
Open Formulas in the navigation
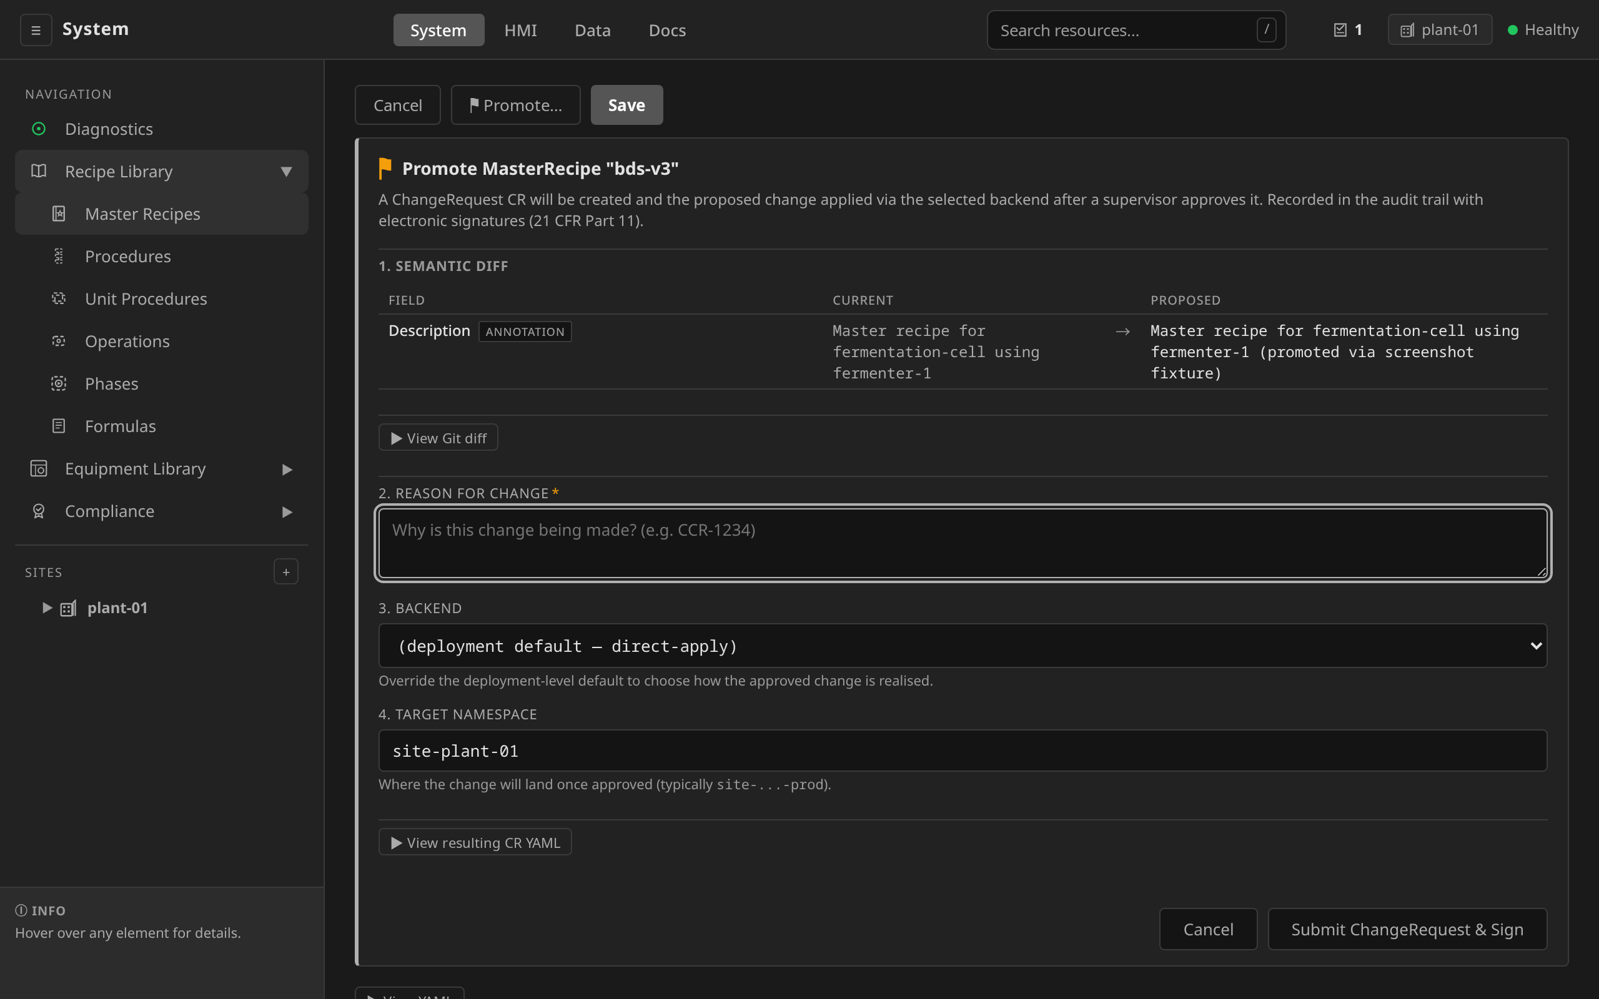tap(162, 426)
